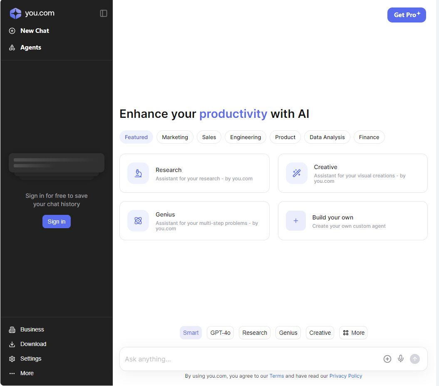
Task: Click the New Chat plus icon
Action: 12,31
